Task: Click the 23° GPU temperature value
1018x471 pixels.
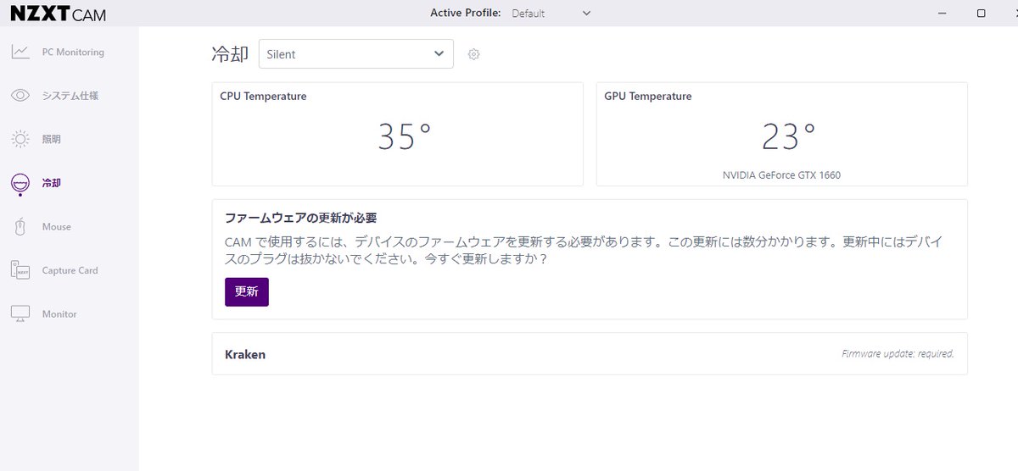Action: point(789,136)
